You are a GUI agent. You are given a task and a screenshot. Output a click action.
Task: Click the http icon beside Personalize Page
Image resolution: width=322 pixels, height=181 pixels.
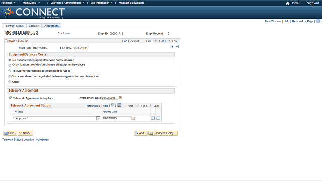[x=318, y=21]
